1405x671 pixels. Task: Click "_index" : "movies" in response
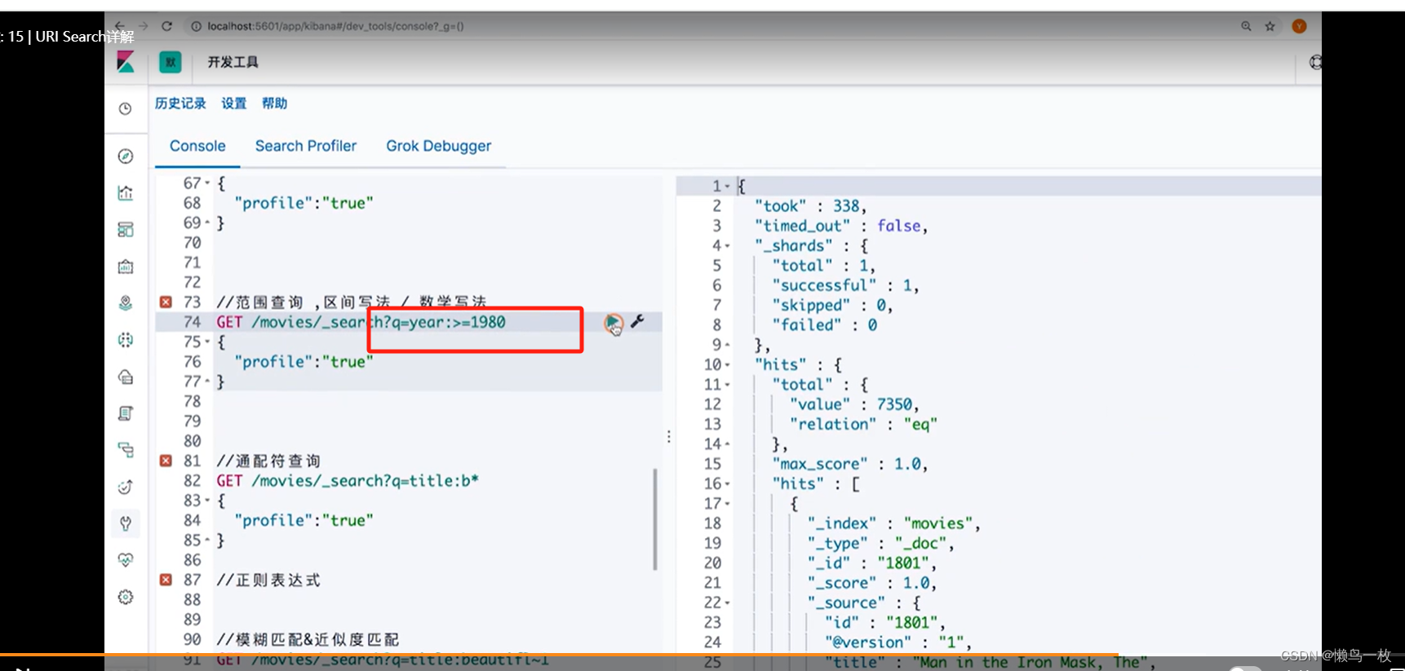click(x=893, y=523)
